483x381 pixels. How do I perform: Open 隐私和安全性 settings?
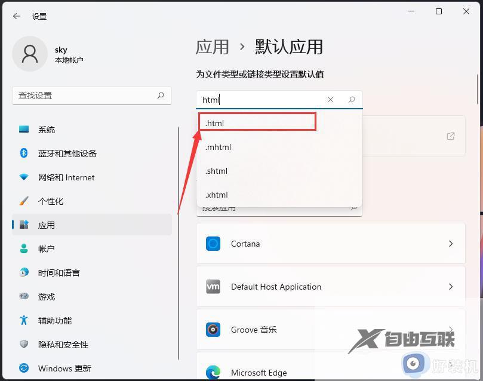tap(24, 345)
